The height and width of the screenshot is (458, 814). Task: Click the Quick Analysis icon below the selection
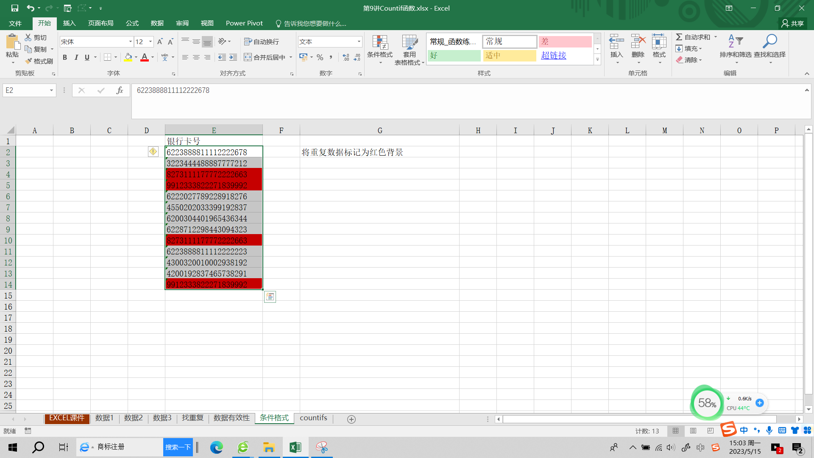[x=270, y=297]
